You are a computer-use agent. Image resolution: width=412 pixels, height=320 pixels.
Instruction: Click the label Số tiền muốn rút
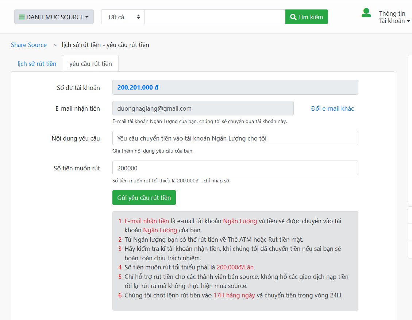pyautogui.click(x=77, y=168)
